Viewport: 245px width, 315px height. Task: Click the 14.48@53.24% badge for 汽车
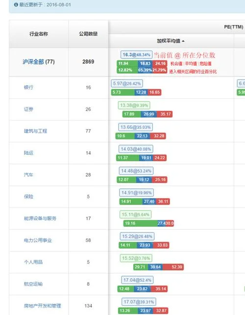pyautogui.click(x=136, y=171)
